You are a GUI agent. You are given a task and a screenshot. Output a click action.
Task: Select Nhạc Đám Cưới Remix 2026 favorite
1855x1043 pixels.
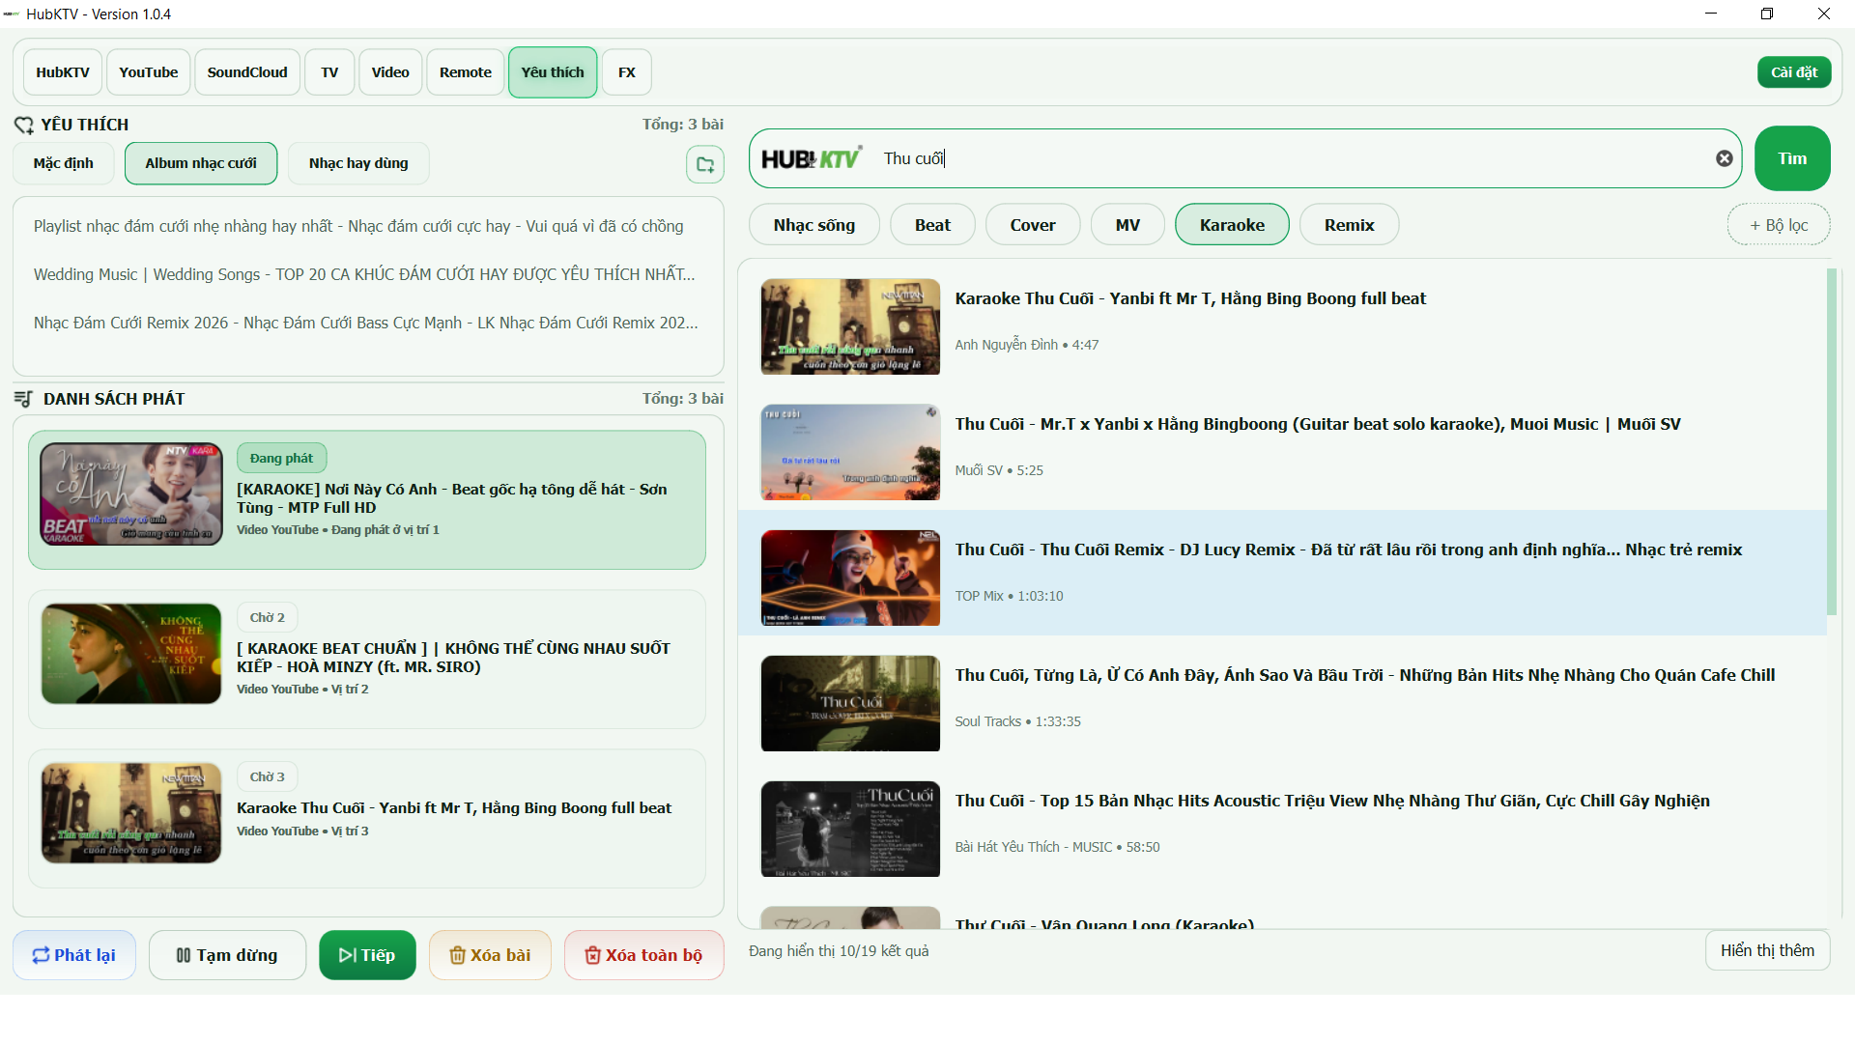tap(366, 323)
